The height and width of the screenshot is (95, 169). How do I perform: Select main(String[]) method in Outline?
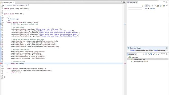coord(139,59)
